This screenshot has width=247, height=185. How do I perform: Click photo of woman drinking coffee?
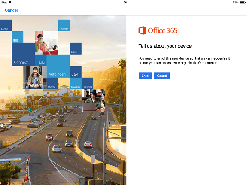coord(46,43)
